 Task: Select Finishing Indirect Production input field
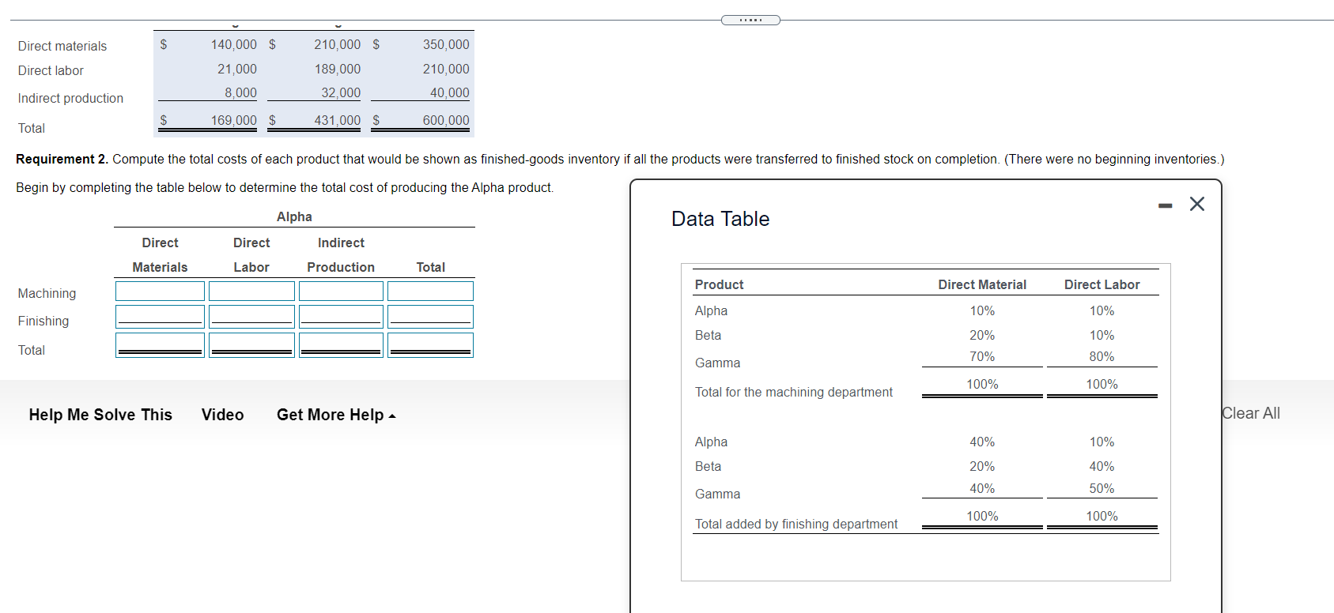click(341, 317)
